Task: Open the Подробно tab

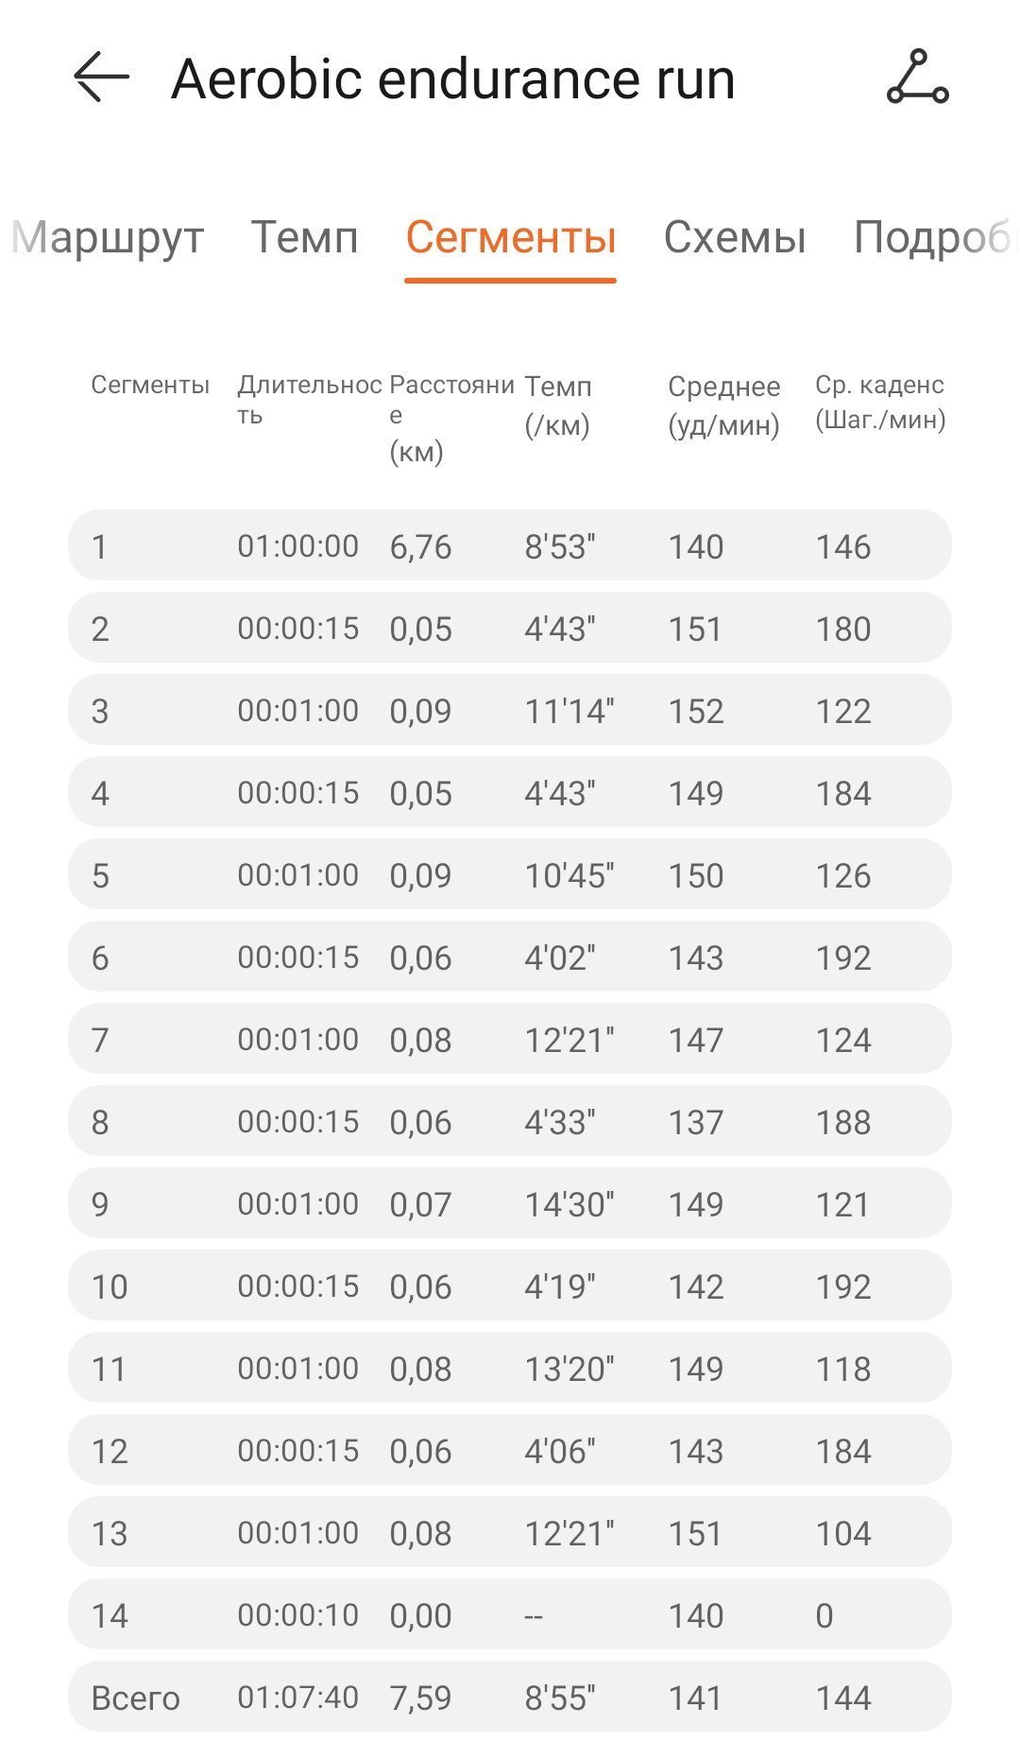Action: click(935, 236)
